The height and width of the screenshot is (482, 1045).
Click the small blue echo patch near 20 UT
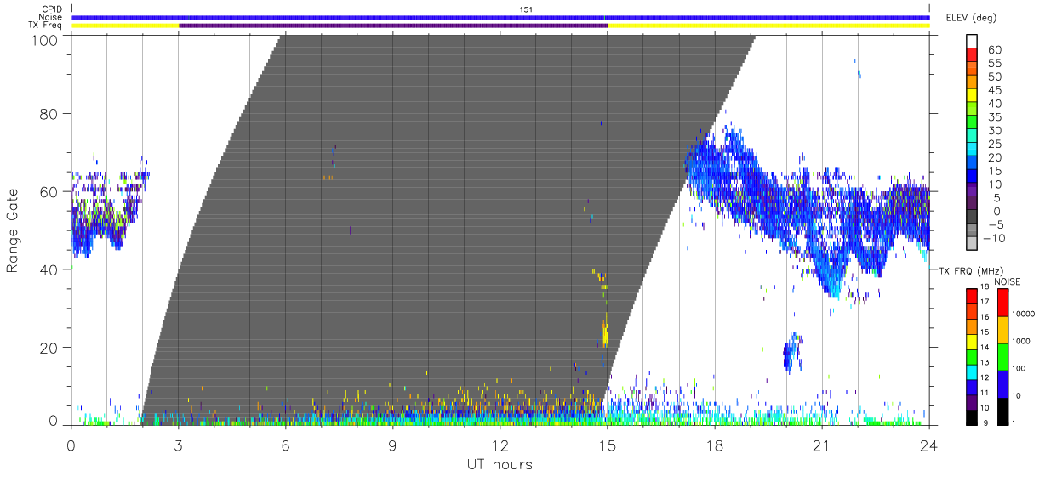pyautogui.click(x=791, y=353)
